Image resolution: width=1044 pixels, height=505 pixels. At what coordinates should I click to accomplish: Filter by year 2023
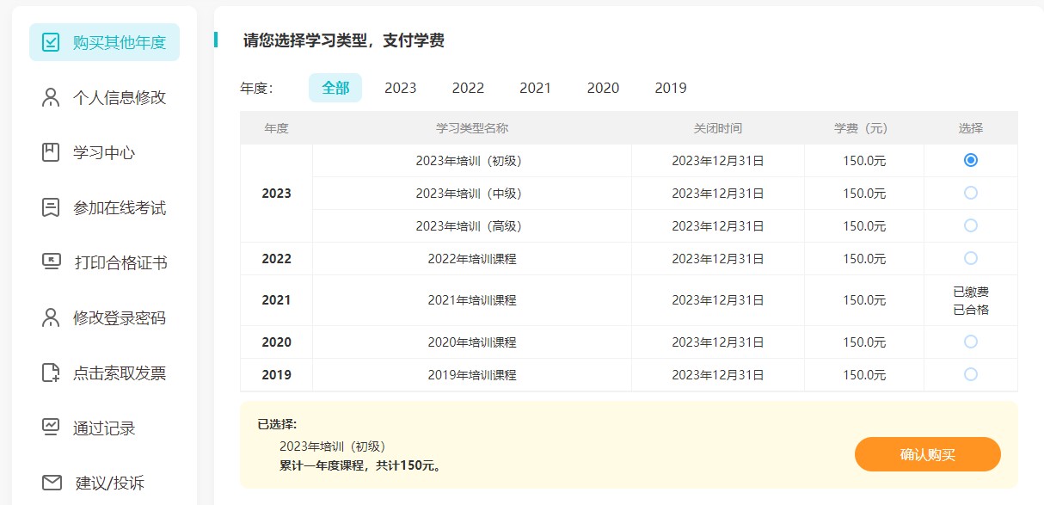coord(401,88)
